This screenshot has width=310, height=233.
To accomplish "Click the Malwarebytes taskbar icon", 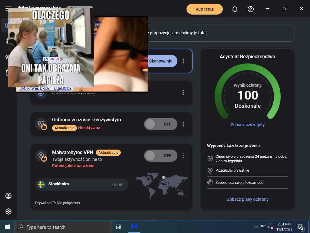I will (134, 227).
